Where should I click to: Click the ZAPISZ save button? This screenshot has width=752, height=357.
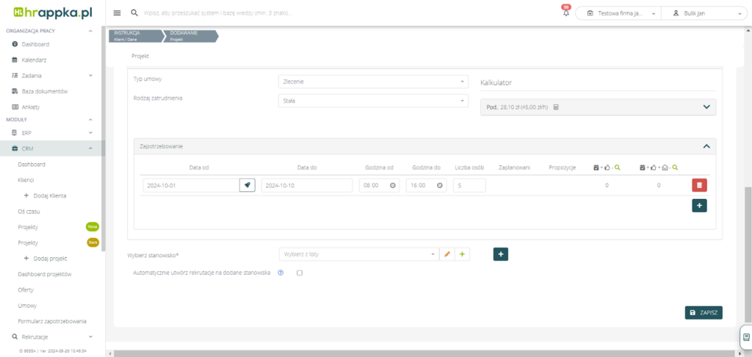(x=704, y=313)
